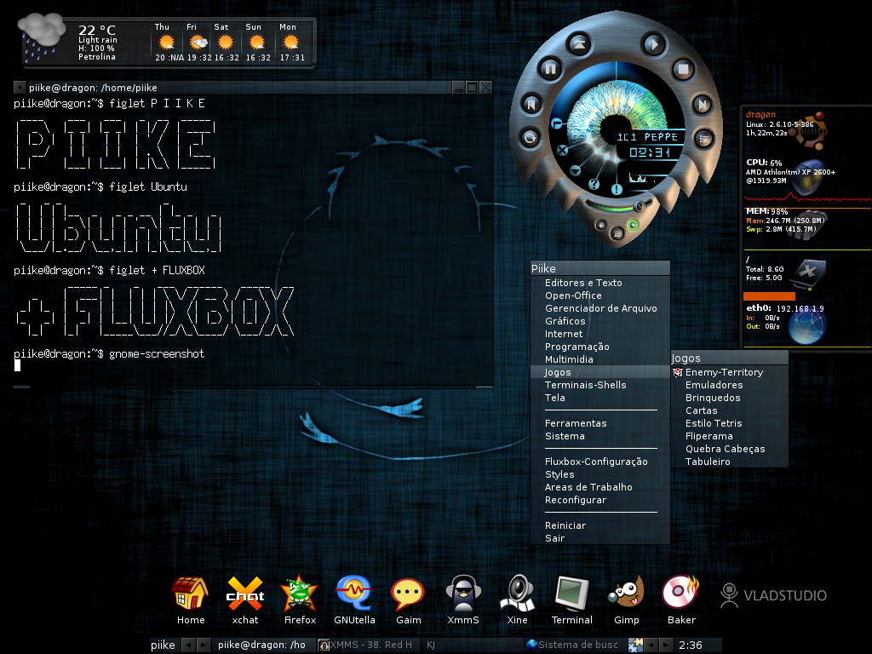This screenshot has width=872, height=654.
Task: Skip to the next track in XMMS
Action: point(703,104)
